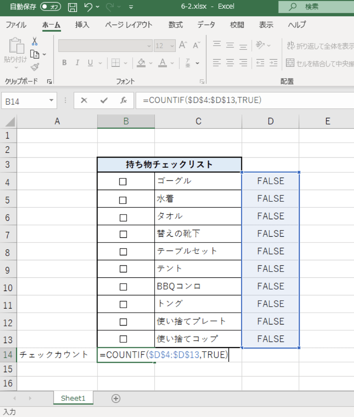Click the Format Painter brush icon
354x417 pixels.
[x=35, y=66]
